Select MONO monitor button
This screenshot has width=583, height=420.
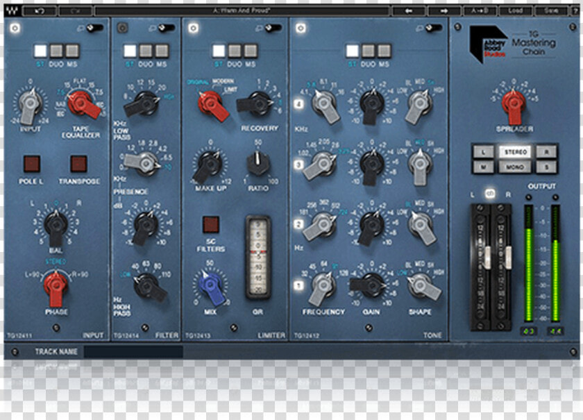tap(515, 167)
